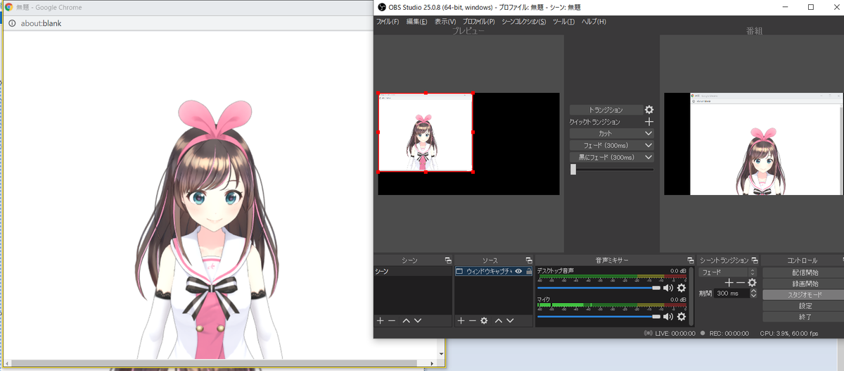Open arrow menu next to カット
Screen dimensions: 844x371
648,133
